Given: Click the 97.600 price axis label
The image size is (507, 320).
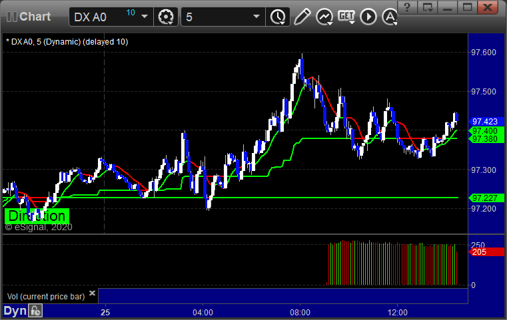Looking at the screenshot, I should tap(484, 53).
